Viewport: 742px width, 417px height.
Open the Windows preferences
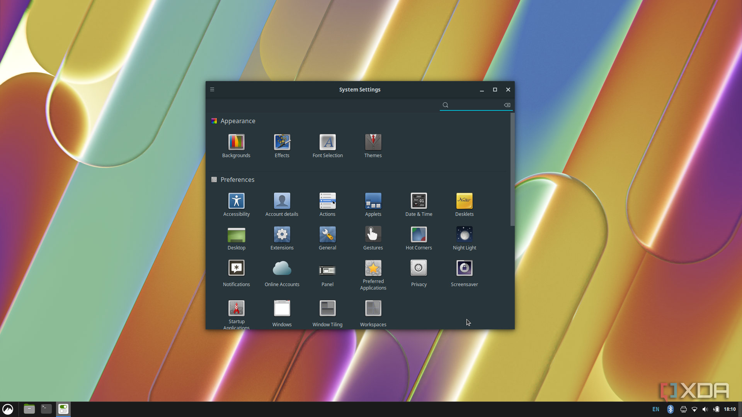[x=282, y=314]
